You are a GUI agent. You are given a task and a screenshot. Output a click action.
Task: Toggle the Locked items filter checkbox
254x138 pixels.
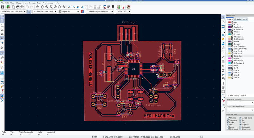point(240,118)
